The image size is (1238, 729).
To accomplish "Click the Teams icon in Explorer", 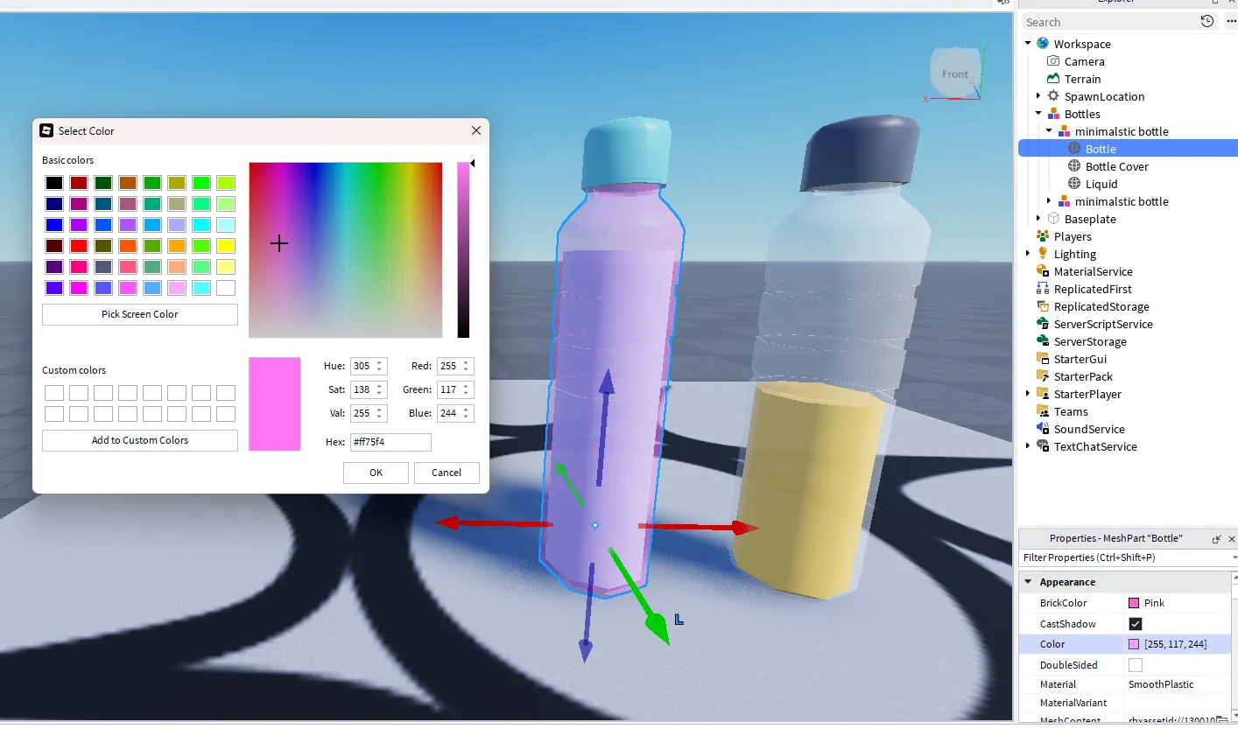I will 1042,411.
